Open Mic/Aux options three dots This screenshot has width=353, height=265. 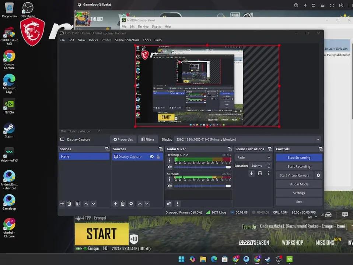pyautogui.click(x=169, y=179)
